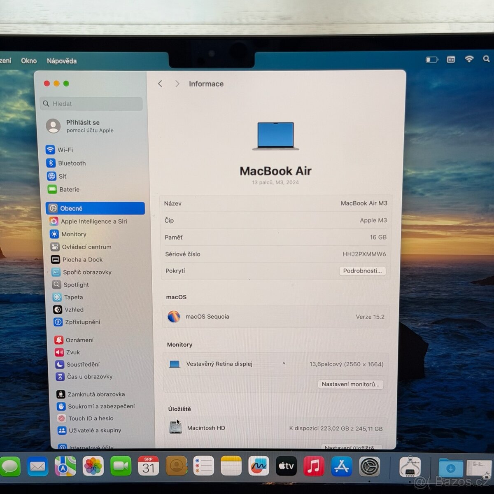Open Reminders from the Dock

(203, 466)
